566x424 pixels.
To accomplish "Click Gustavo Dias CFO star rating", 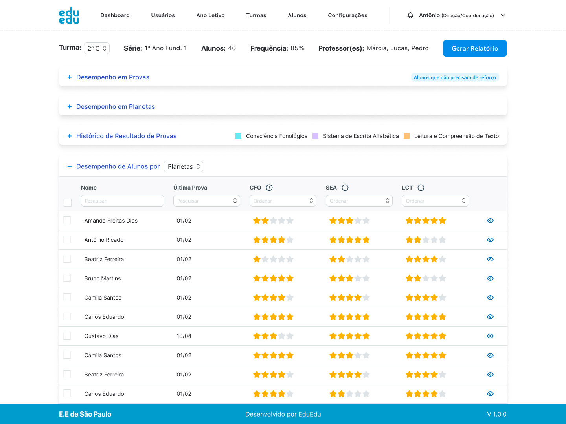I will pos(273,336).
